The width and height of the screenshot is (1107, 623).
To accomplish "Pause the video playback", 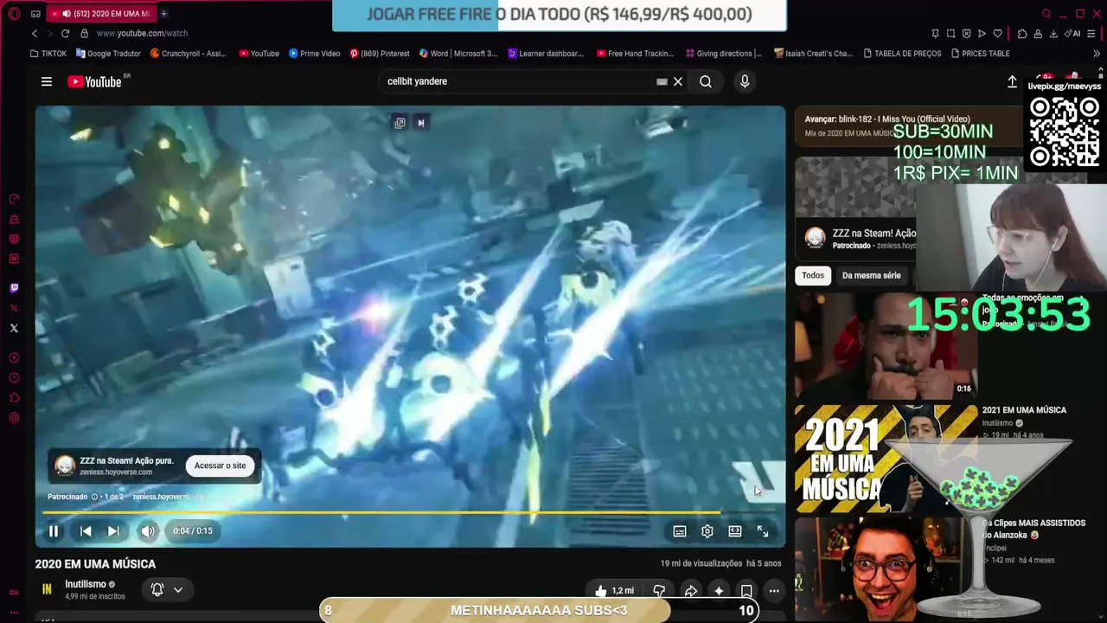I will (x=53, y=531).
